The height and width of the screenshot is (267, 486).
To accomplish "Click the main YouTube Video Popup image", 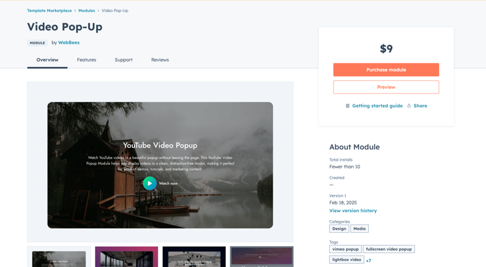I will point(160,165).
